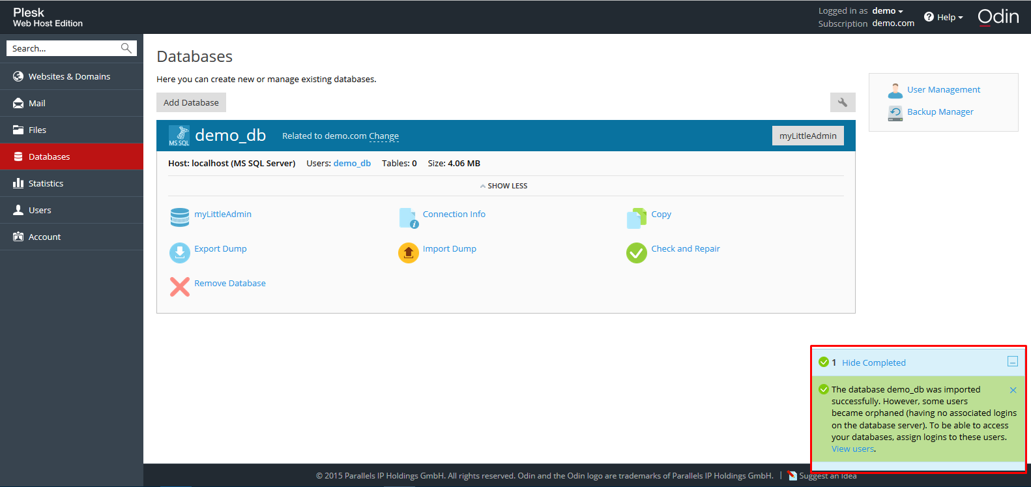Click the Export Dump link
Image resolution: width=1031 pixels, height=487 pixels.
pos(220,248)
